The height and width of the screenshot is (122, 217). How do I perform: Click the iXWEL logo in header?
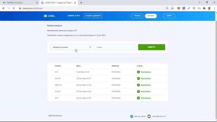pos(49,16)
